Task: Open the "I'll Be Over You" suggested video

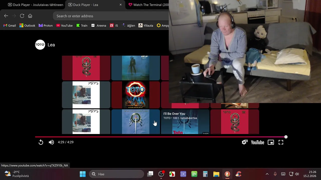Action: (x=185, y=122)
